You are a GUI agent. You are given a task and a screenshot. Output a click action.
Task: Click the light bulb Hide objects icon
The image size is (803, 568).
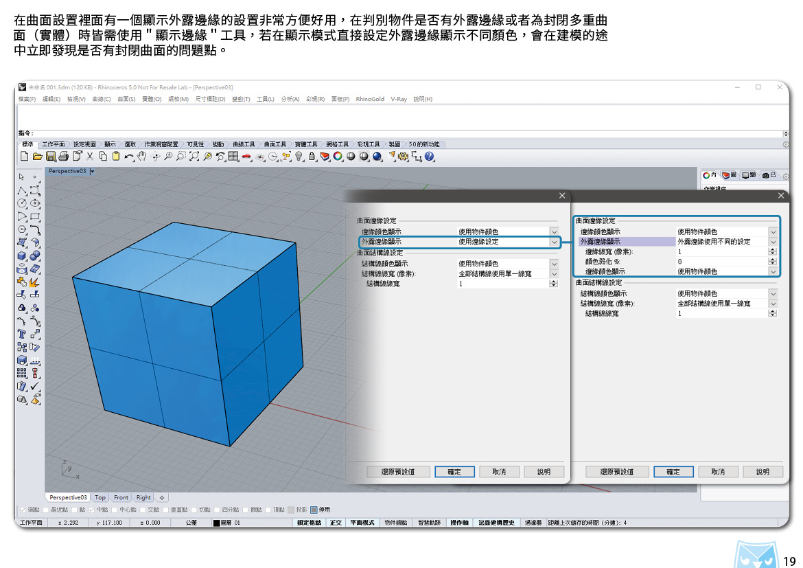tap(299, 157)
